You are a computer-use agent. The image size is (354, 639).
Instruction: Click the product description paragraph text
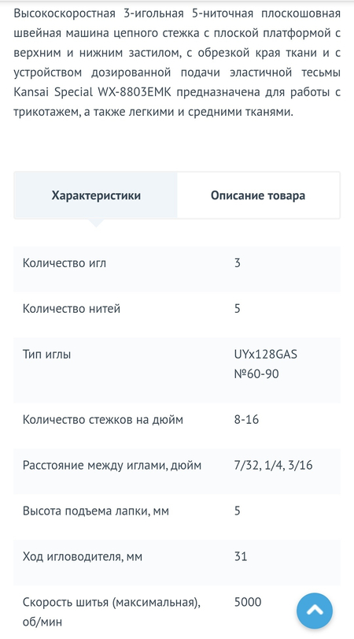[177, 63]
